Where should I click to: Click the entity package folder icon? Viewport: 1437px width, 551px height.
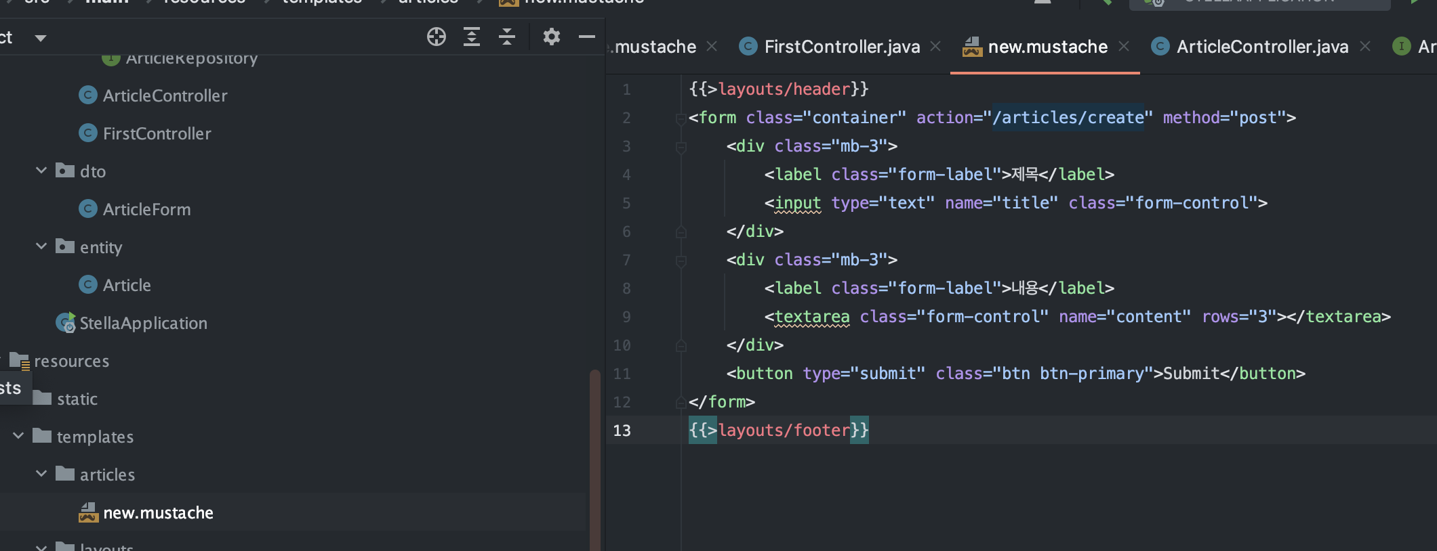[65, 245]
